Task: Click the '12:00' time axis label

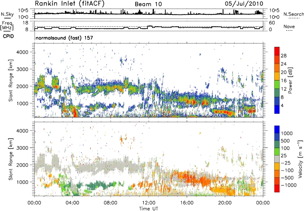Action: [149, 203]
